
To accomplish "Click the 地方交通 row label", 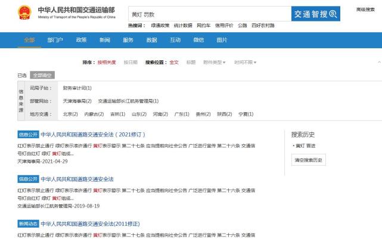I will [x=41, y=114].
